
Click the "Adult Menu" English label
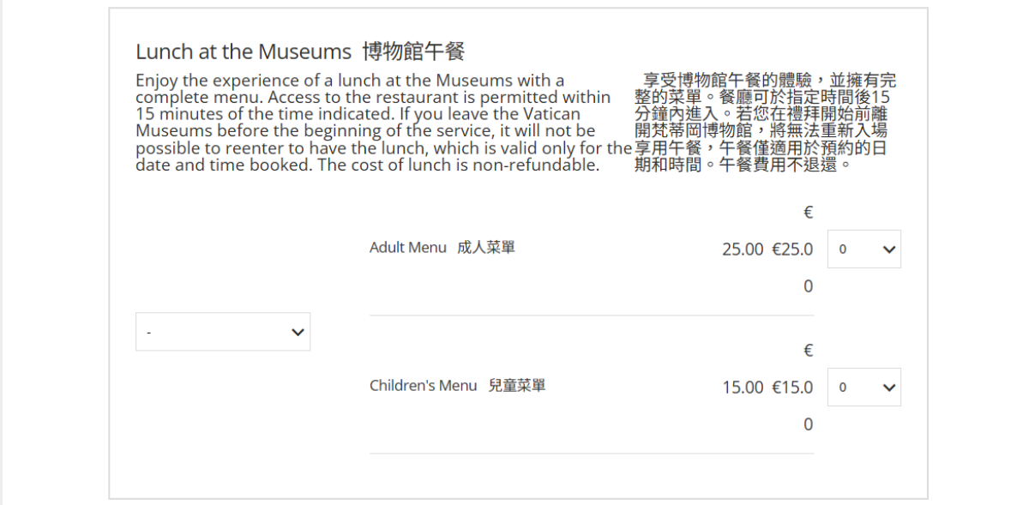click(407, 248)
